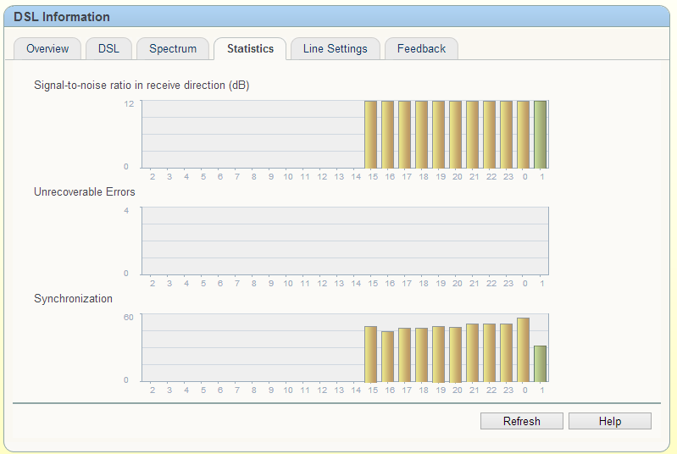Go to the Line Settings tab
The image size is (677, 454).
tap(335, 48)
